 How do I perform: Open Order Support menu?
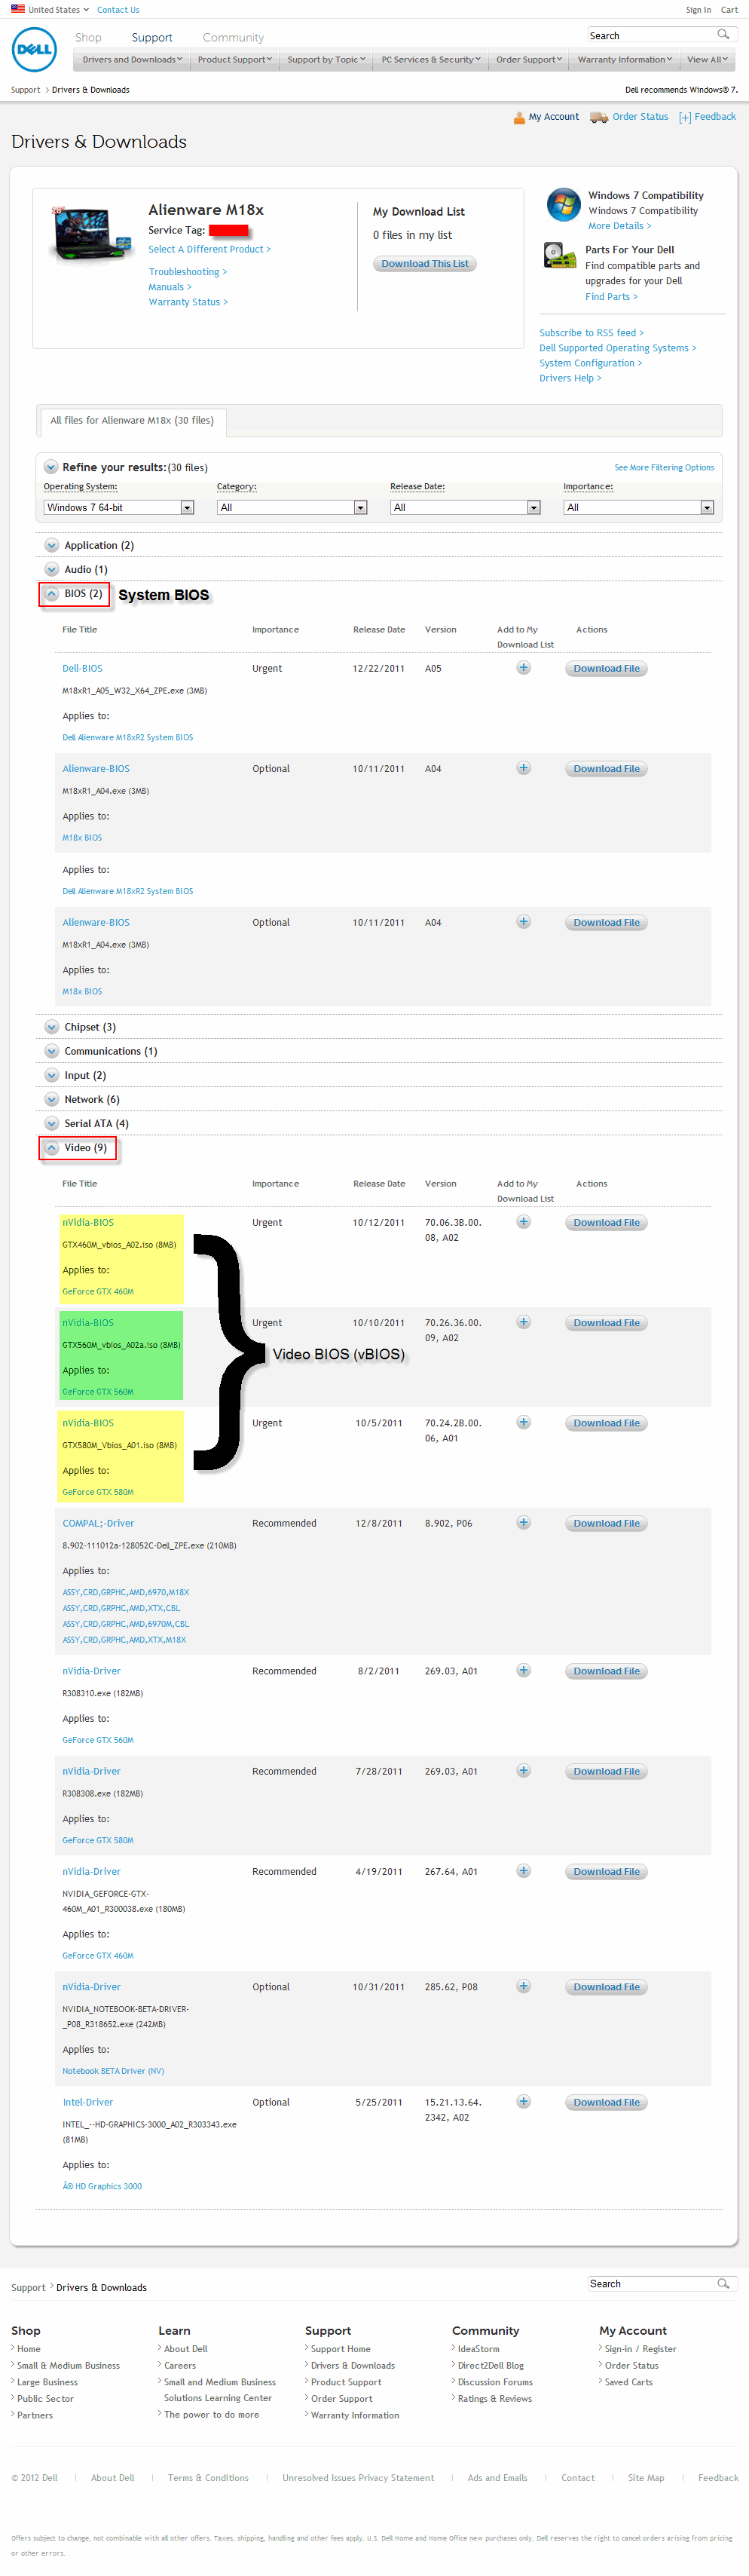tap(529, 60)
